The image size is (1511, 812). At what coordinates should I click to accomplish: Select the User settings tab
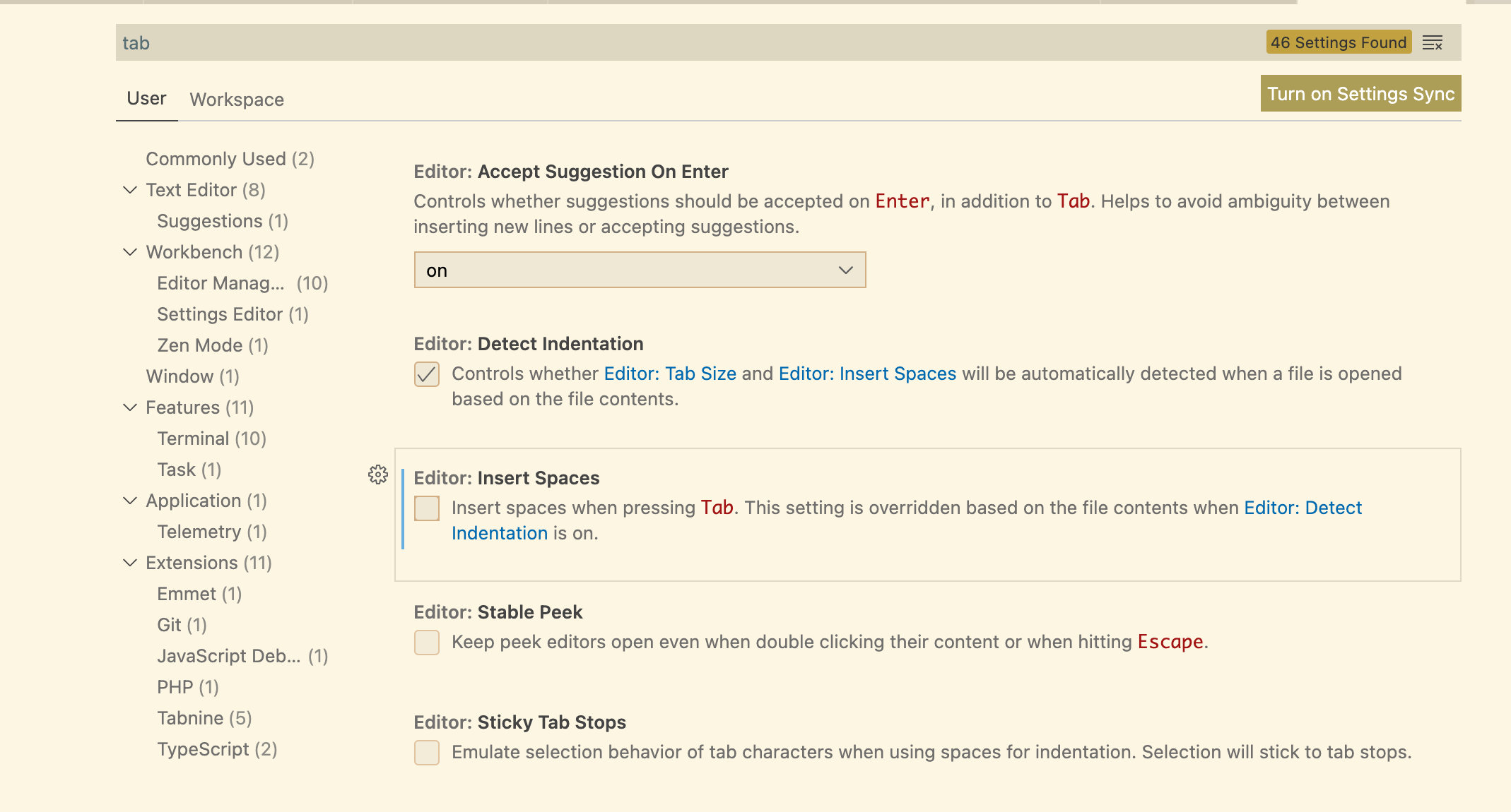[x=146, y=99]
